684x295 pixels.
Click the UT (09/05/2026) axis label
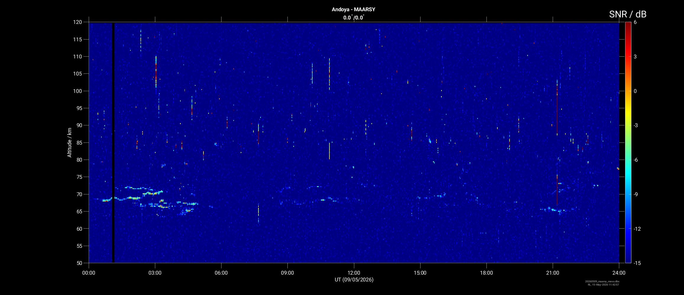coord(354,280)
